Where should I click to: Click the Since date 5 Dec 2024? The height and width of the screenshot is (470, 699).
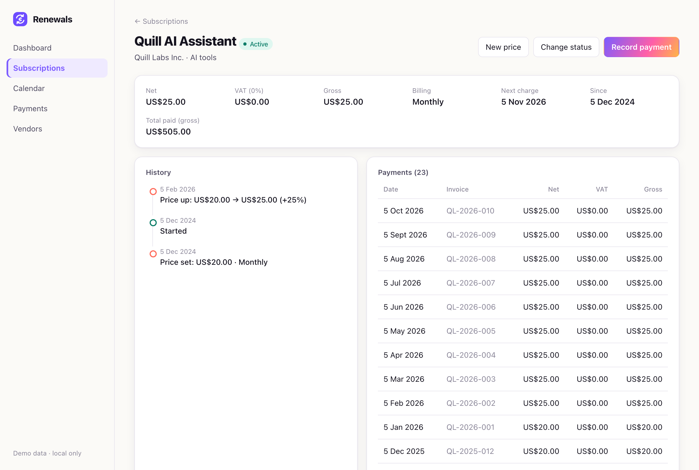pyautogui.click(x=612, y=102)
